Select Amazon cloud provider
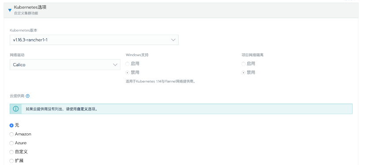 pyautogui.click(x=11, y=134)
